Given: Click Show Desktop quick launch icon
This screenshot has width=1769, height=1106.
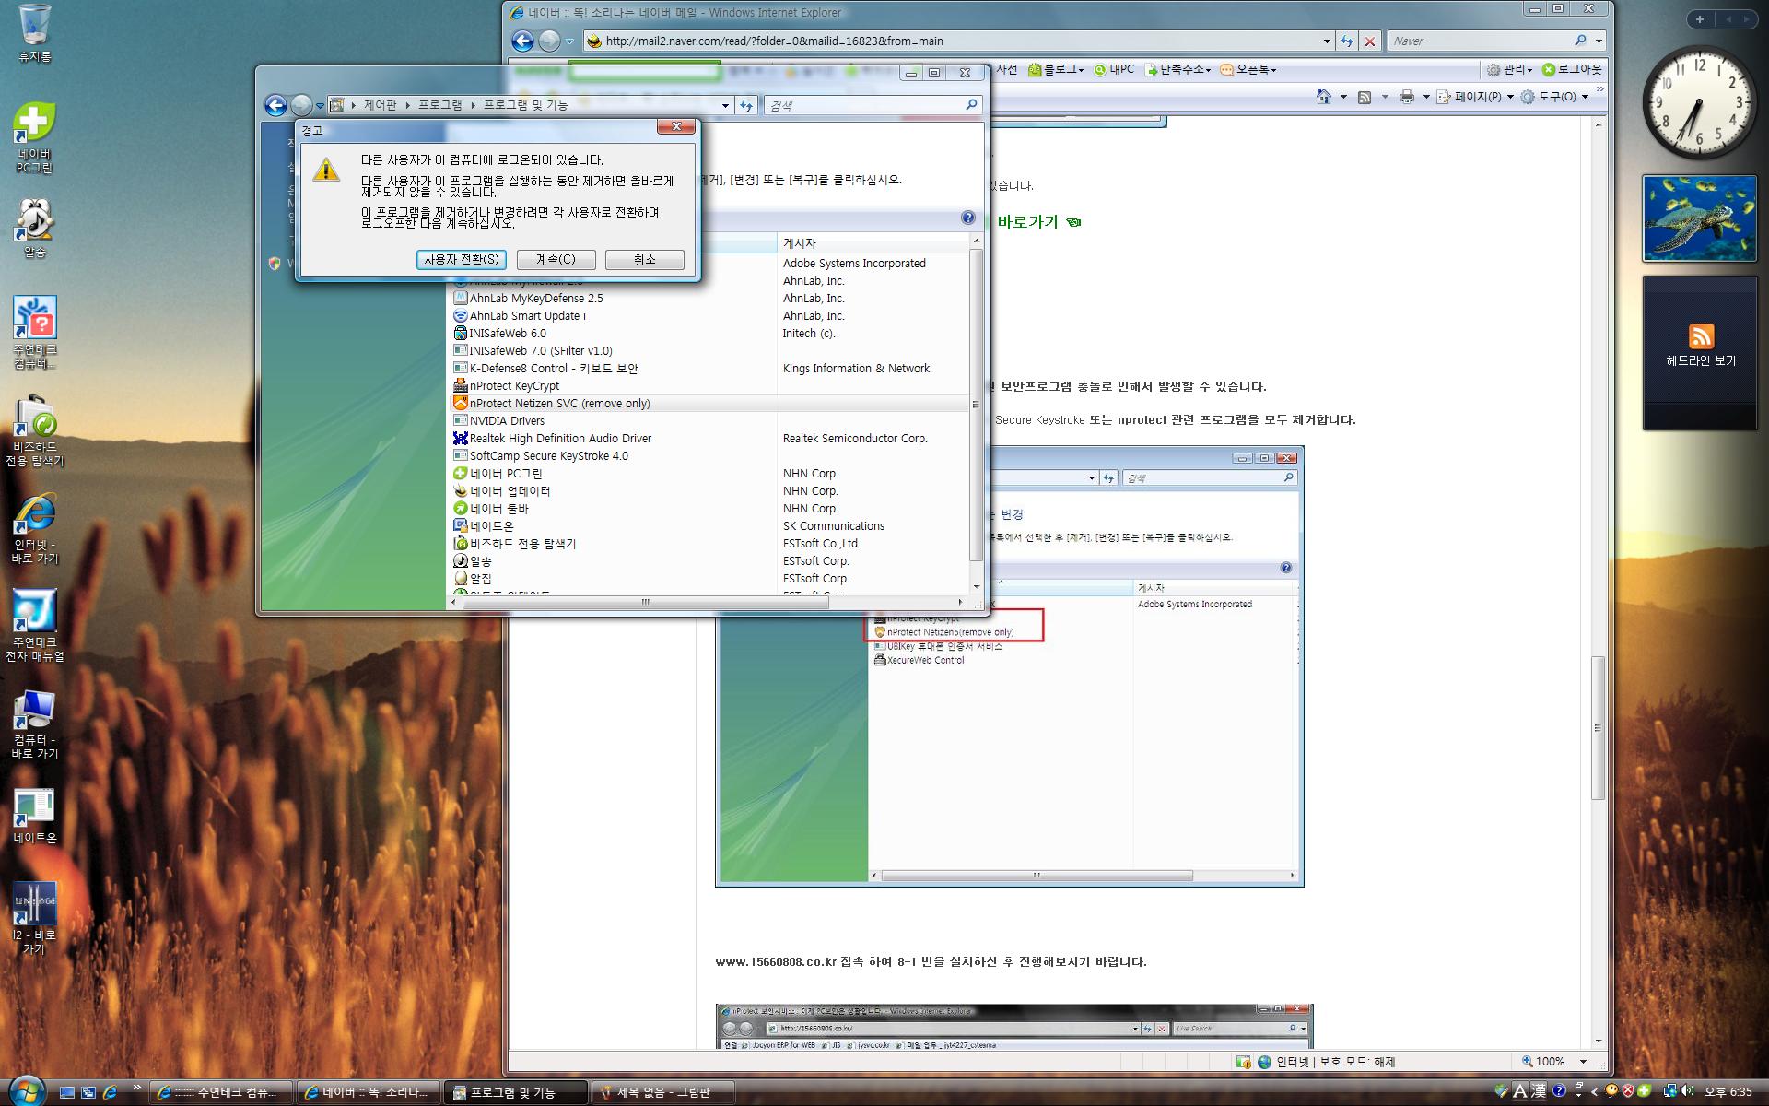Looking at the screenshot, I should point(66,1092).
